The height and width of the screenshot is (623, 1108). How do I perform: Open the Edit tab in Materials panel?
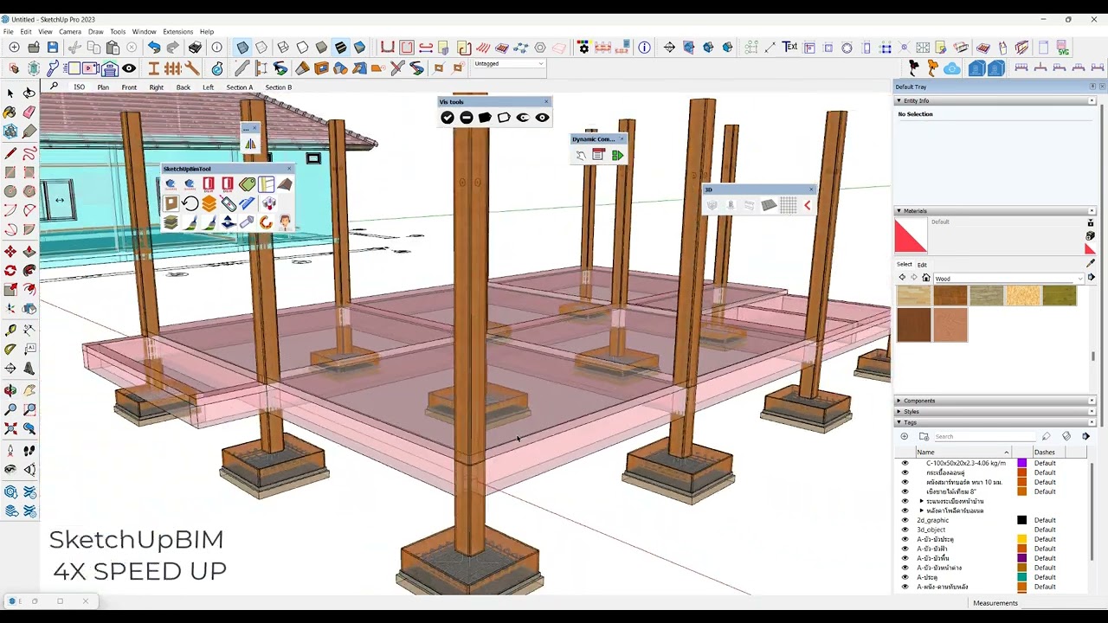click(922, 265)
